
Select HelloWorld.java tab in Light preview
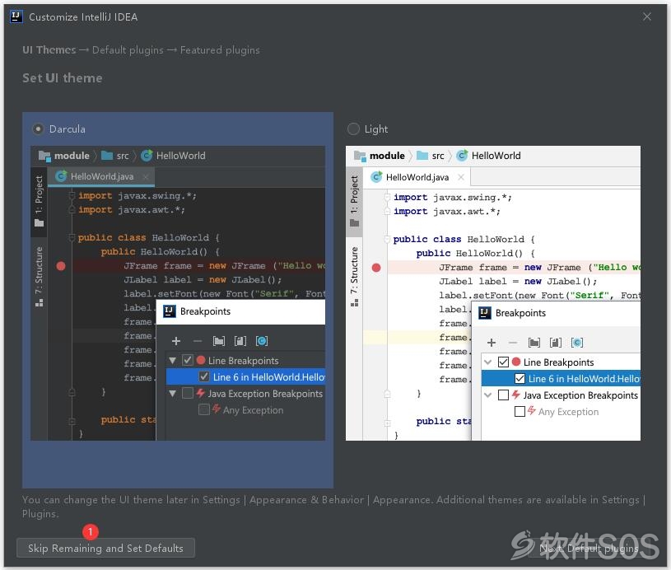tap(417, 177)
